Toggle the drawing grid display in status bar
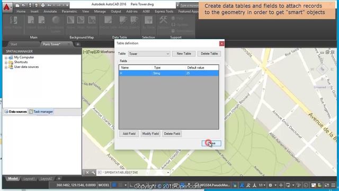 click(x=114, y=185)
